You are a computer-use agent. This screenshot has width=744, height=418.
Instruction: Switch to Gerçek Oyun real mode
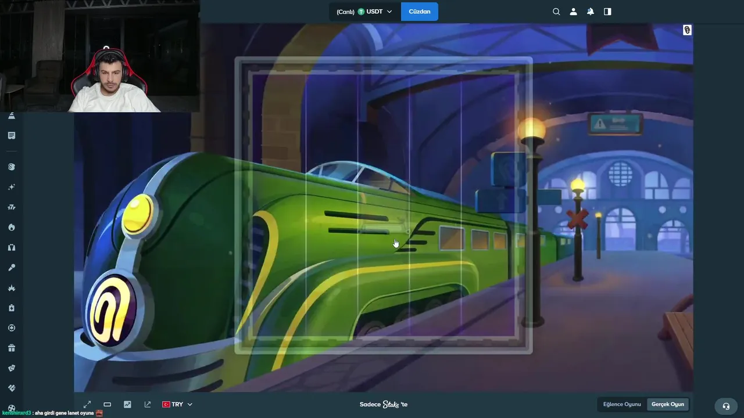point(668,404)
